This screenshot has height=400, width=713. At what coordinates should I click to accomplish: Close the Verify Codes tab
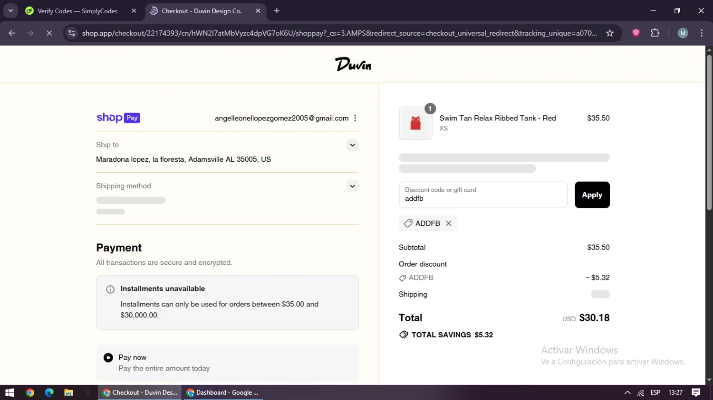134,11
